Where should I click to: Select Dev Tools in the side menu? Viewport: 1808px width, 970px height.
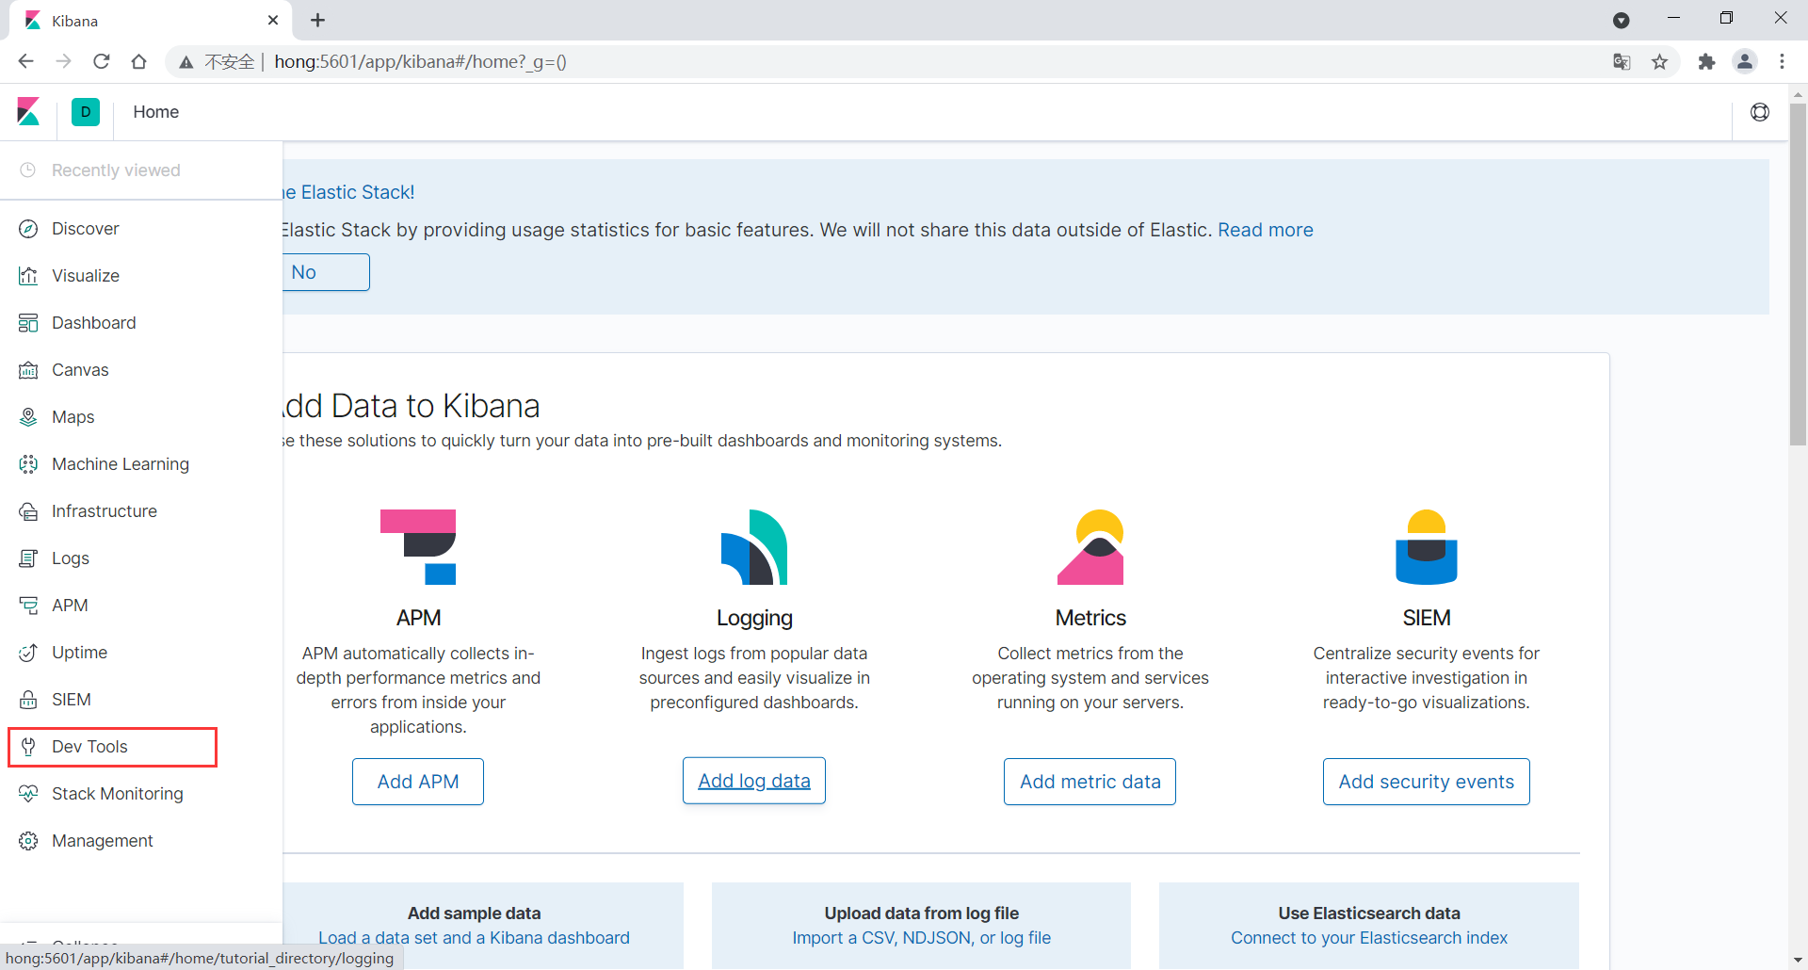pos(89,747)
